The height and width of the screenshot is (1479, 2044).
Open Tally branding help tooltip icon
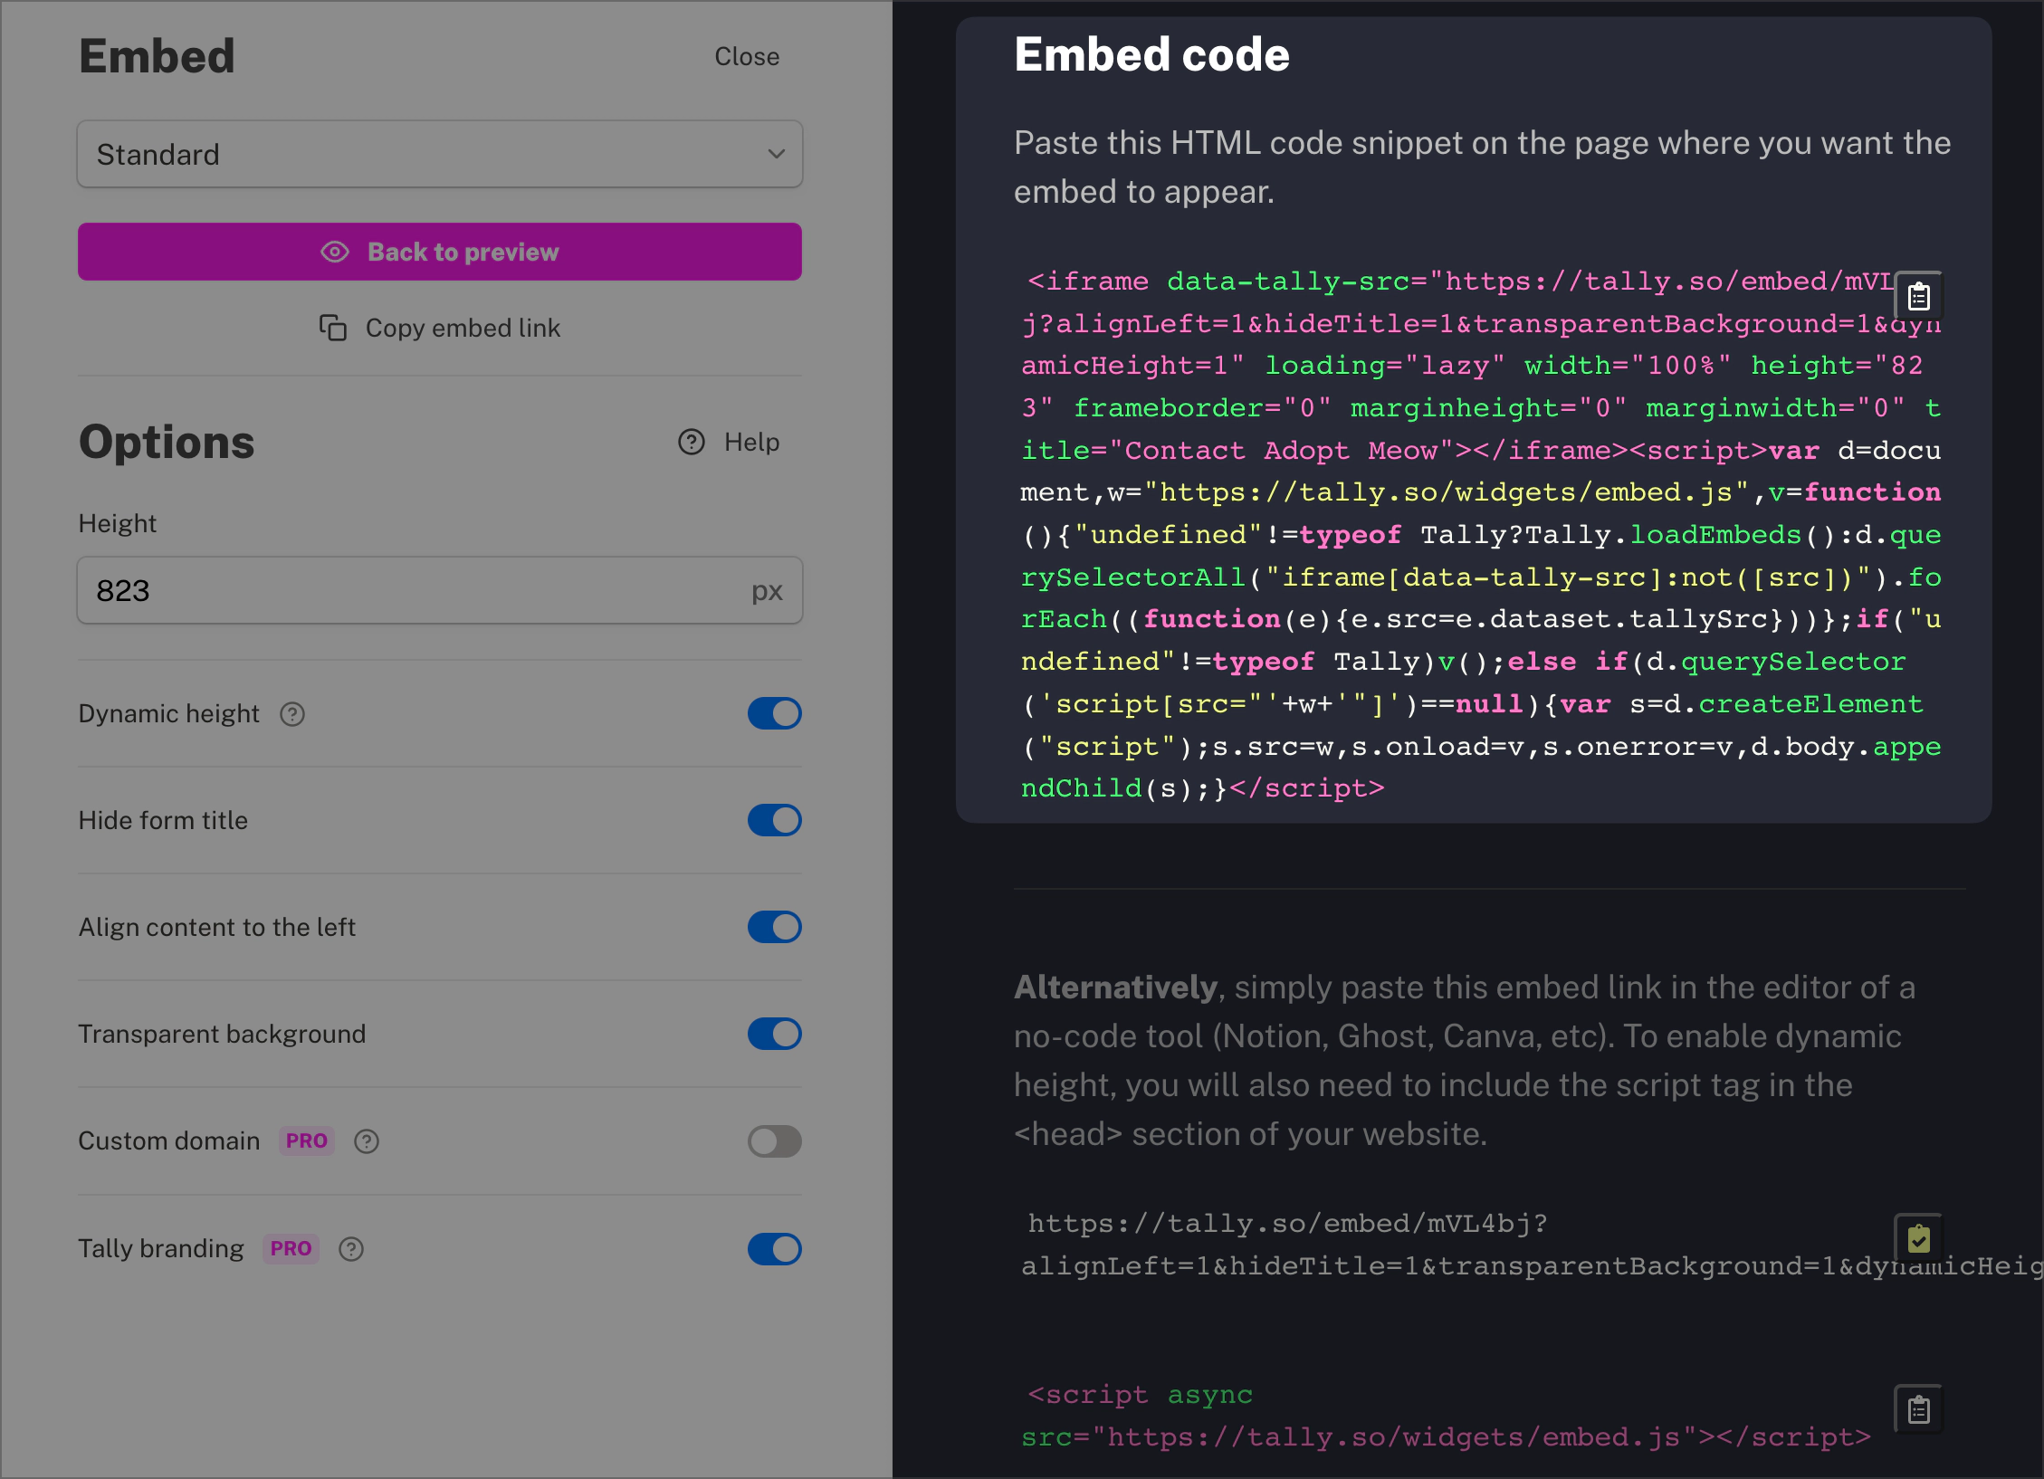click(x=351, y=1249)
